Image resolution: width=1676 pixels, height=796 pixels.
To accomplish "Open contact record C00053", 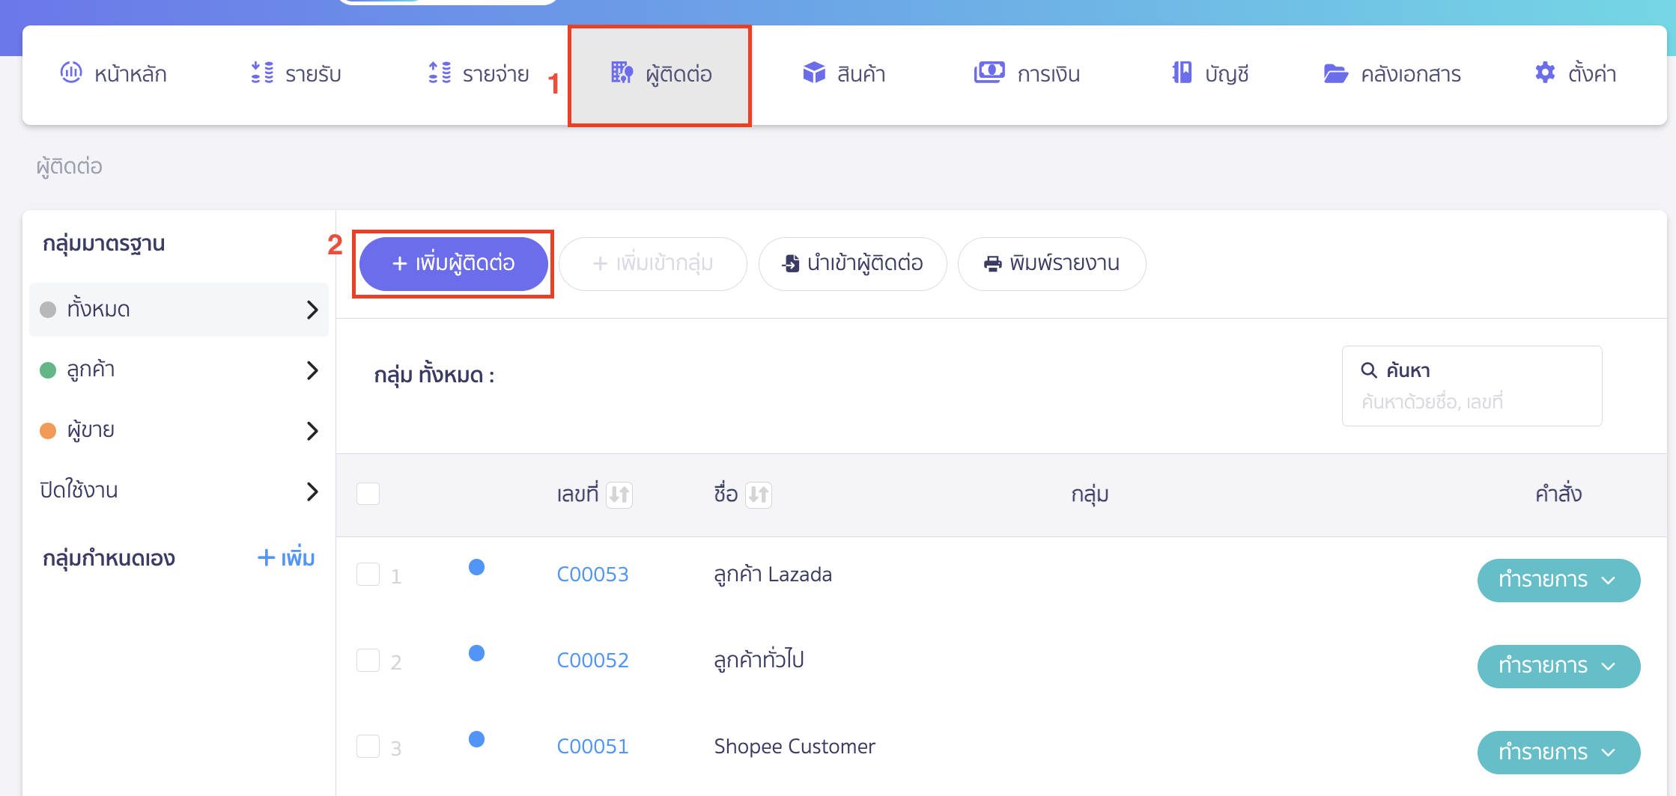I will pos(592,574).
